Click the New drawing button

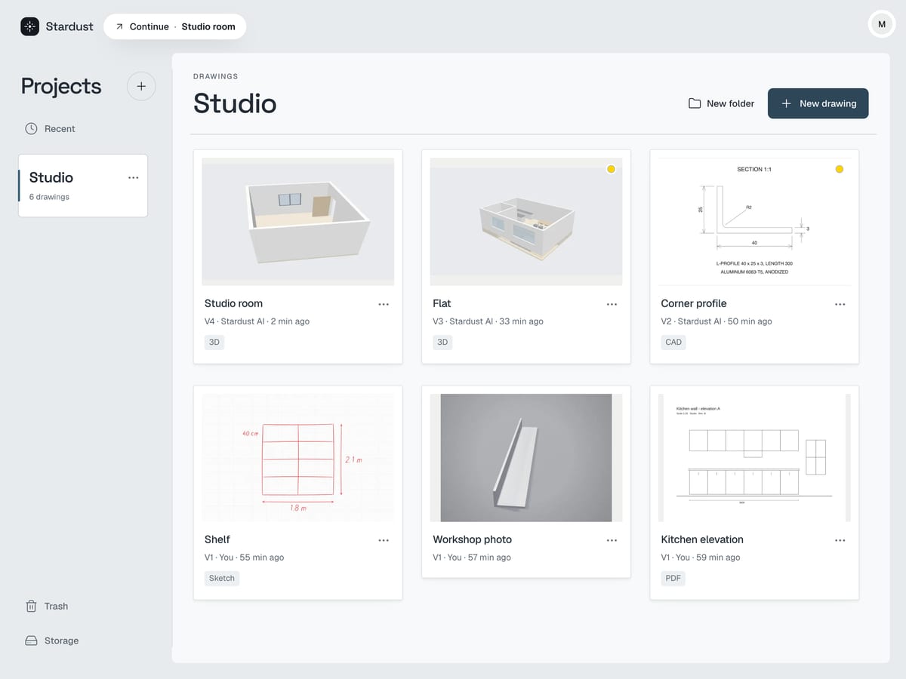(x=818, y=103)
